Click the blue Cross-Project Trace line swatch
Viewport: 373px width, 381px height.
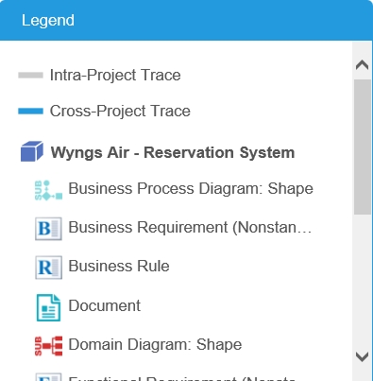click(30, 111)
